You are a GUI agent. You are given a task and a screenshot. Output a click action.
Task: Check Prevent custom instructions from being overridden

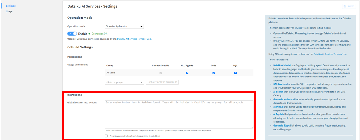(106, 136)
